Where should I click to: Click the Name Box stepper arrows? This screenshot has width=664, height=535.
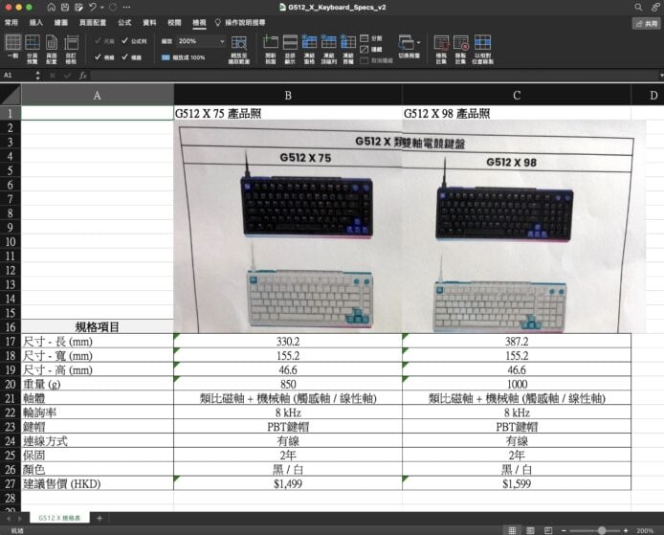(38, 76)
